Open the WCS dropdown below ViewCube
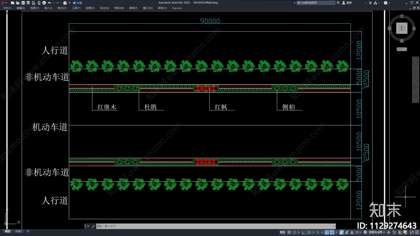The width and height of the screenshot is (420, 236). [402, 49]
